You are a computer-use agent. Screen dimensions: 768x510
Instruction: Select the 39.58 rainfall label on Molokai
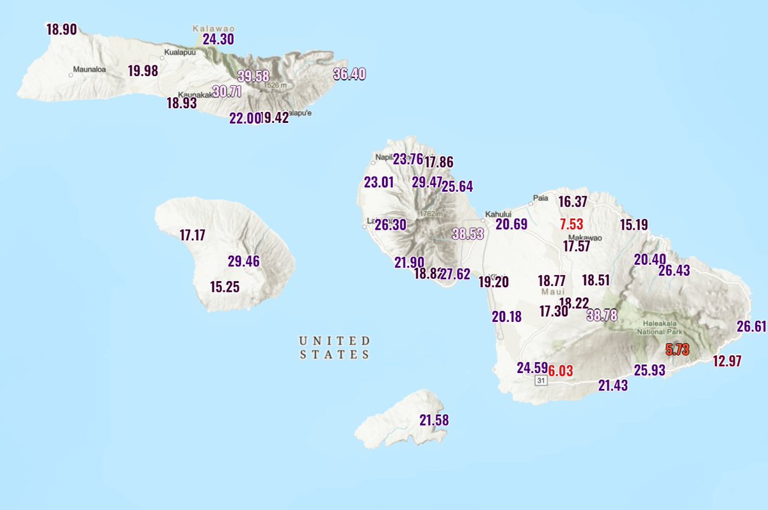pos(253,76)
